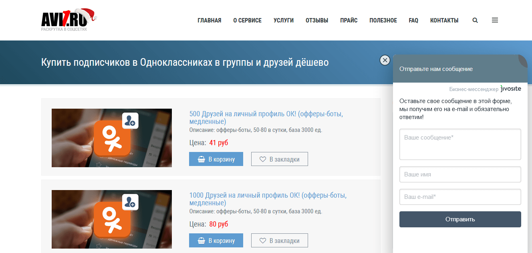532x253 pixels.
Task: Click the description under 500 Друзей offer
Action: pos(256,130)
